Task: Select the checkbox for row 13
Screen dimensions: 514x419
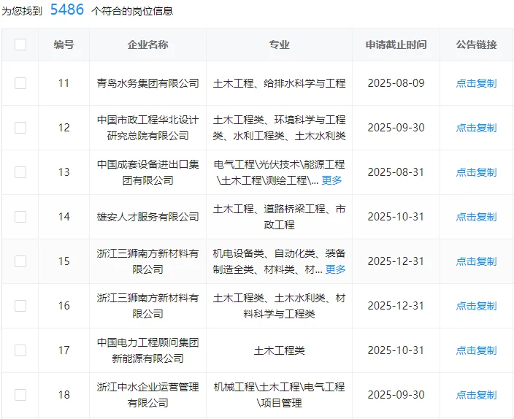Action: pyautogui.click(x=20, y=172)
